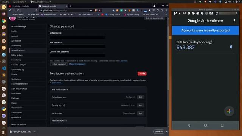Open Appearance settings in sidebar
This screenshot has width=242, height=136.
16,41
